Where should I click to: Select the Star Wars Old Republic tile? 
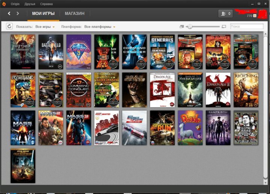23,166
